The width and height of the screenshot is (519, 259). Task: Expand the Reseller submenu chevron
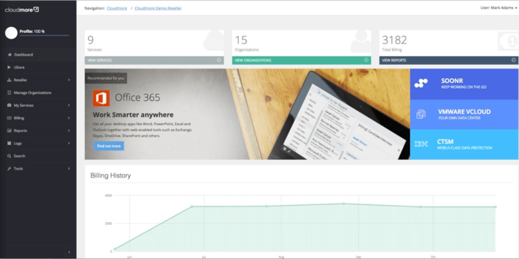[x=69, y=80]
